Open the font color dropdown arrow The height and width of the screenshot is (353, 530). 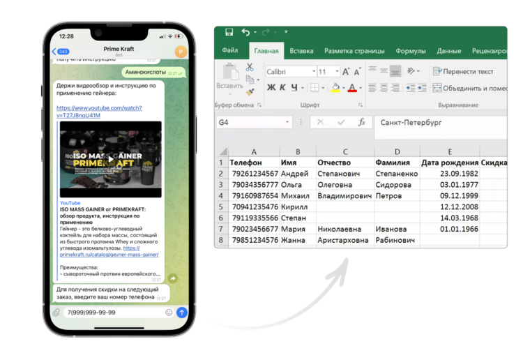pyautogui.click(x=361, y=88)
